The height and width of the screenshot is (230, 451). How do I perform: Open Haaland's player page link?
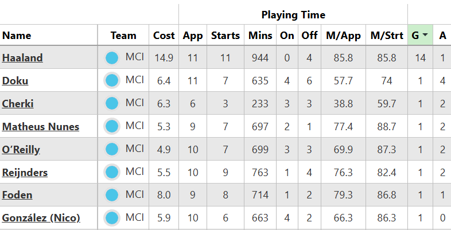pyautogui.click(x=22, y=58)
